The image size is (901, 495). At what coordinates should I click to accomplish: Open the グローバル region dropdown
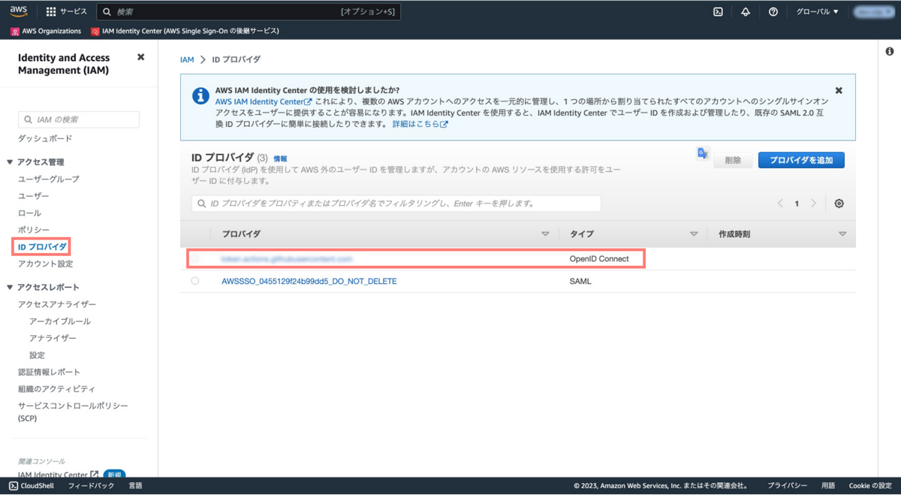(818, 12)
